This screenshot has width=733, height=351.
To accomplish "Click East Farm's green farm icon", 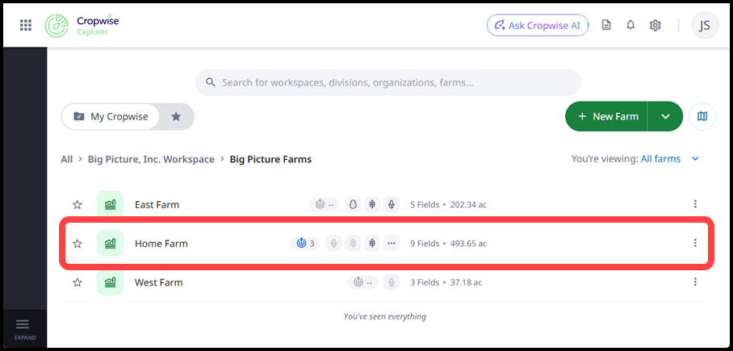I will (111, 204).
